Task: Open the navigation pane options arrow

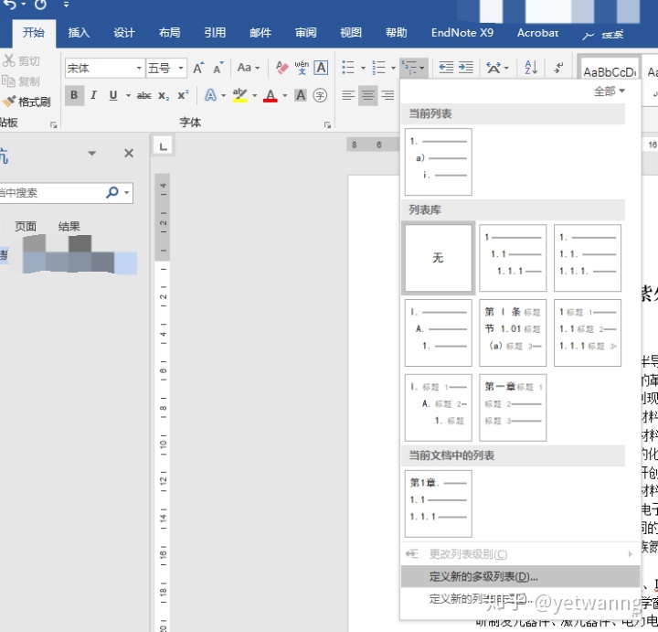Action: (92, 154)
